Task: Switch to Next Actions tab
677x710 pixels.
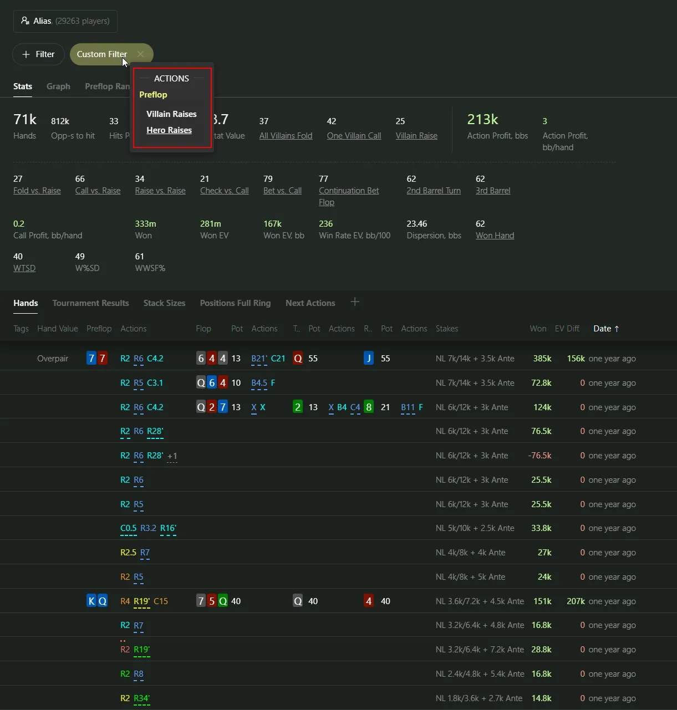Action: pos(310,303)
